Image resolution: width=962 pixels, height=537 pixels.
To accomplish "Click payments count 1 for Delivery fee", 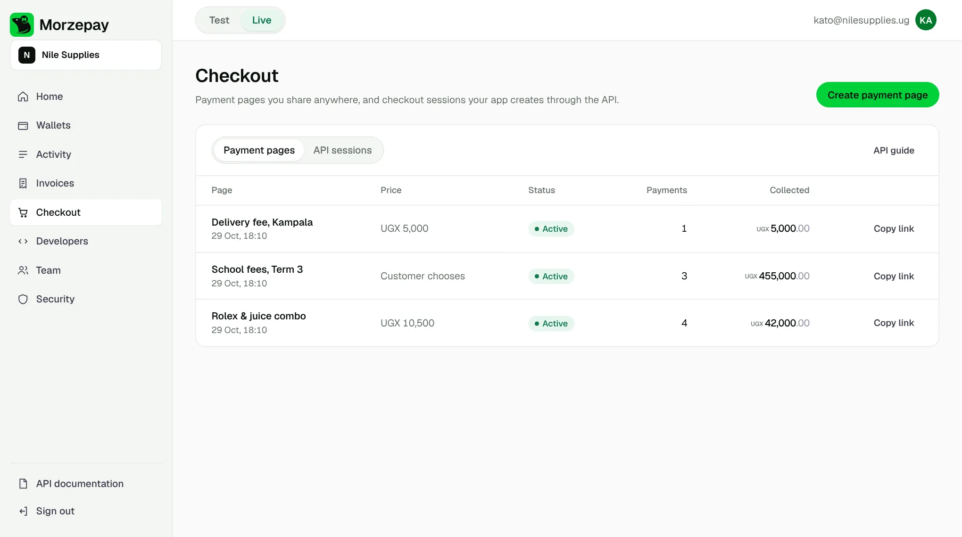I will tap(684, 228).
